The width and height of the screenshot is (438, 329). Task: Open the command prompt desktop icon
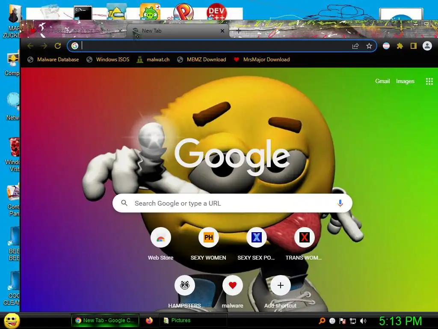pyautogui.click(x=83, y=12)
